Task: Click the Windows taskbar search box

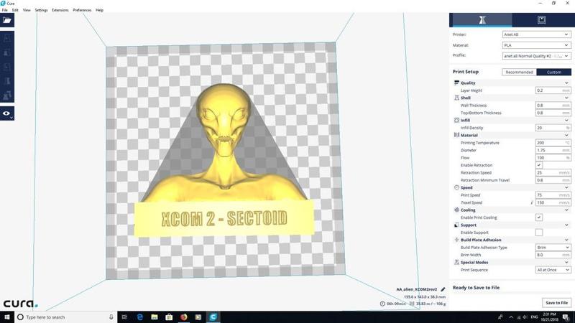Action: (66, 317)
